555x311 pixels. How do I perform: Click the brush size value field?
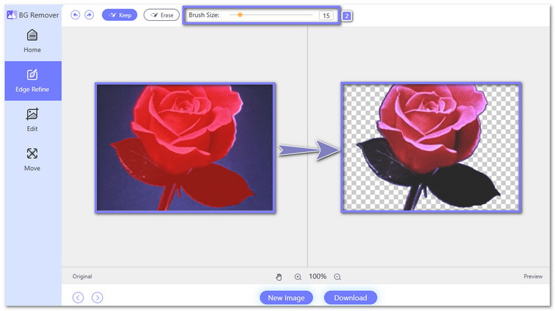326,15
